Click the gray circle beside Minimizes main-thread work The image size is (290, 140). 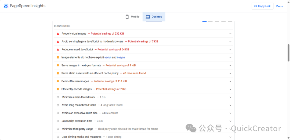[x=58, y=97]
